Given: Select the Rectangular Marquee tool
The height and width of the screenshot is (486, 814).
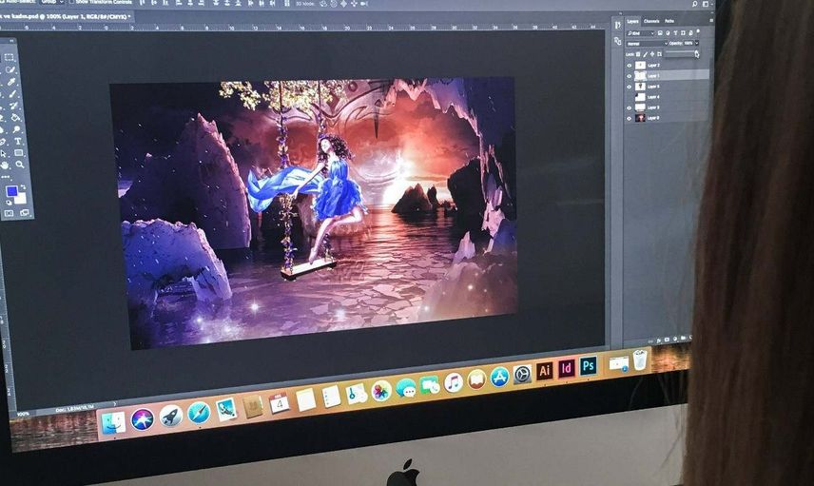Looking at the screenshot, I should point(9,57).
